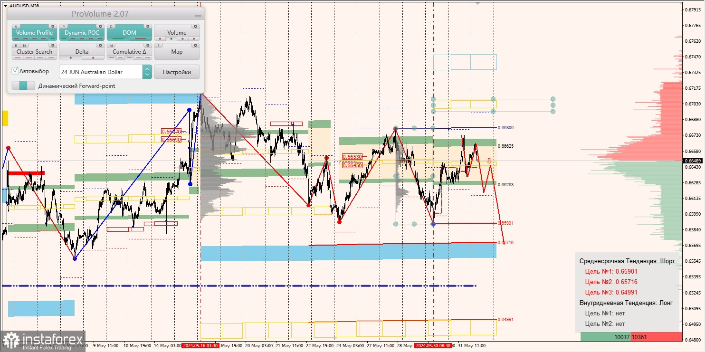Click the 0.66283 level price label
705x352 pixels.
506,184
